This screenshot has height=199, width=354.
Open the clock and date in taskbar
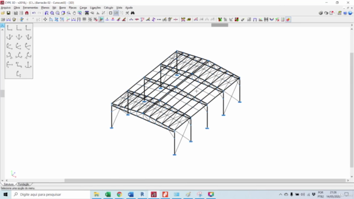333,195
